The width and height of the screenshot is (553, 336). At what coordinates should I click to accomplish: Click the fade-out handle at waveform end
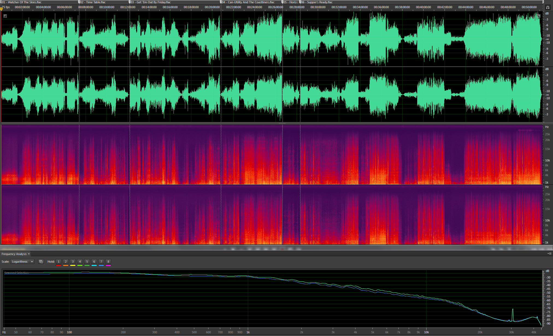pos(539,16)
